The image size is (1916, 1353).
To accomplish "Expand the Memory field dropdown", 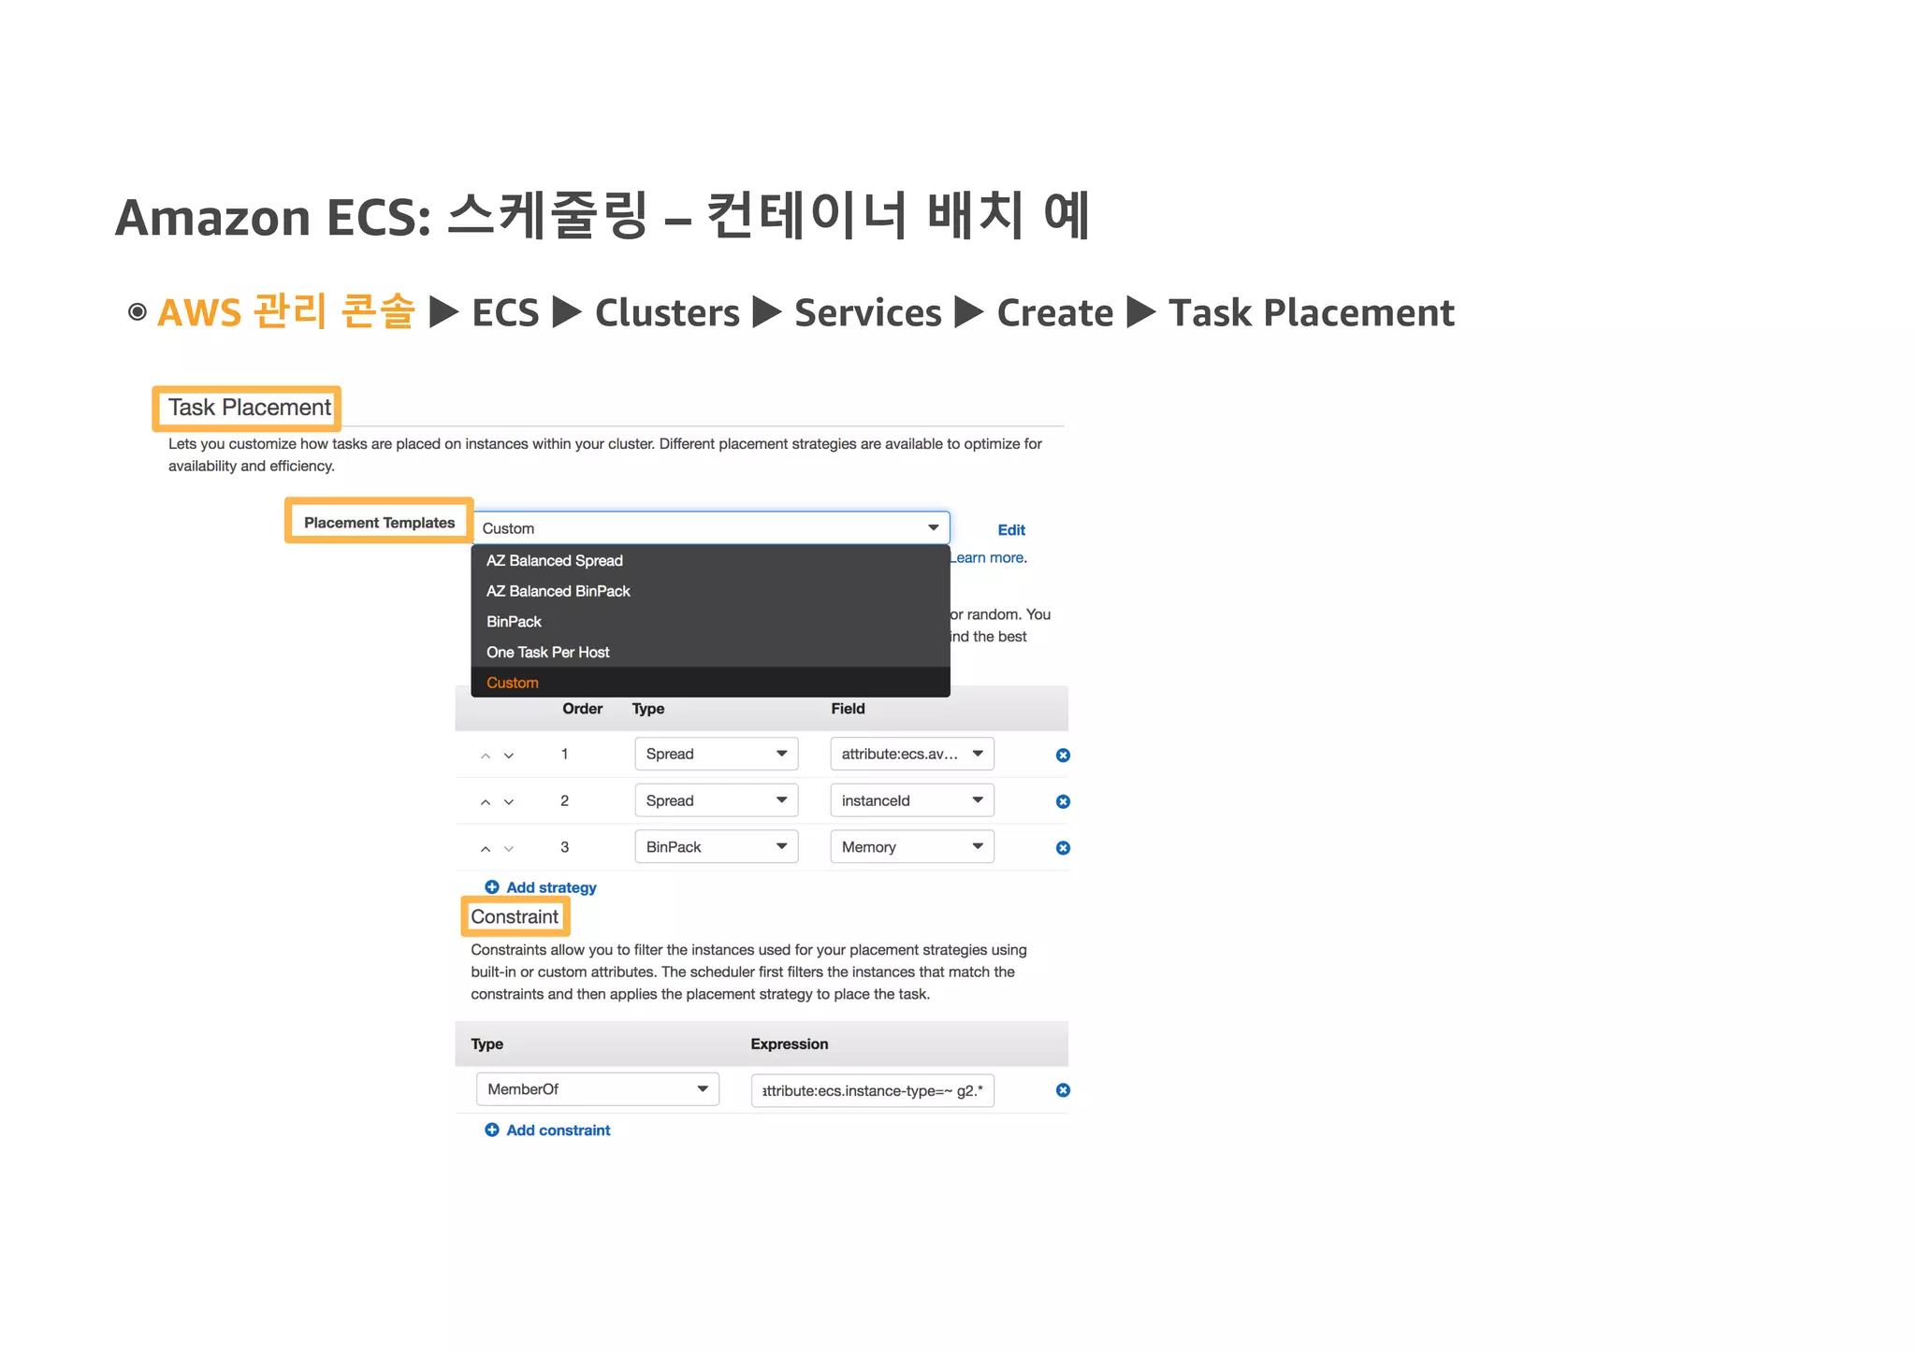I will tap(911, 847).
